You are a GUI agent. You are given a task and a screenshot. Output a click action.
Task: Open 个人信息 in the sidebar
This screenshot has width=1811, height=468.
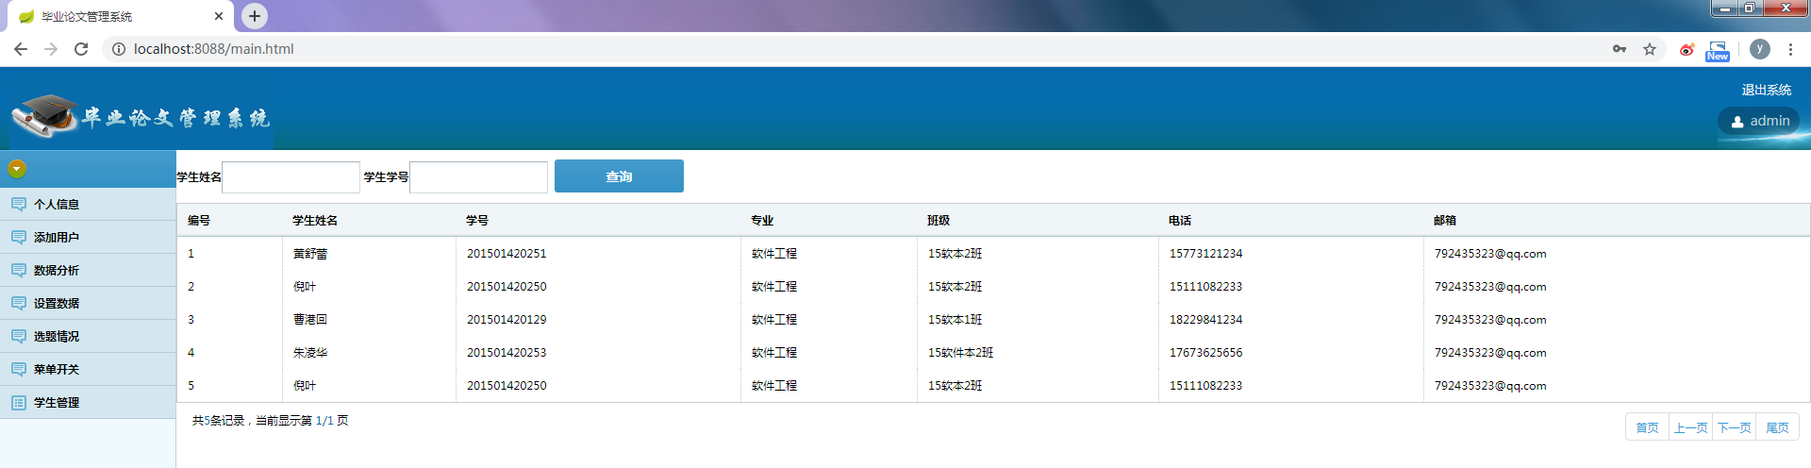click(x=57, y=205)
